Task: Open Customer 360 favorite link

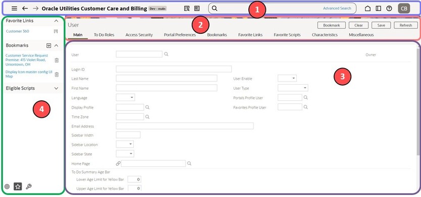Action: [18, 31]
